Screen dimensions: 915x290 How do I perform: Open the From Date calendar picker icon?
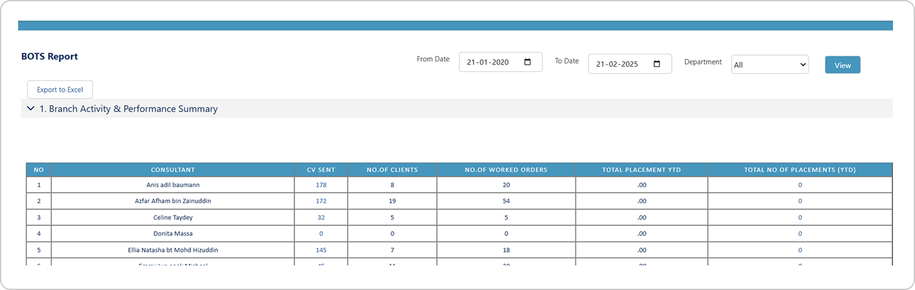(x=527, y=62)
